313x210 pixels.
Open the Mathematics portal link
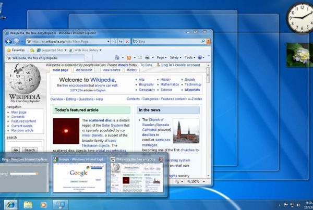(170, 84)
